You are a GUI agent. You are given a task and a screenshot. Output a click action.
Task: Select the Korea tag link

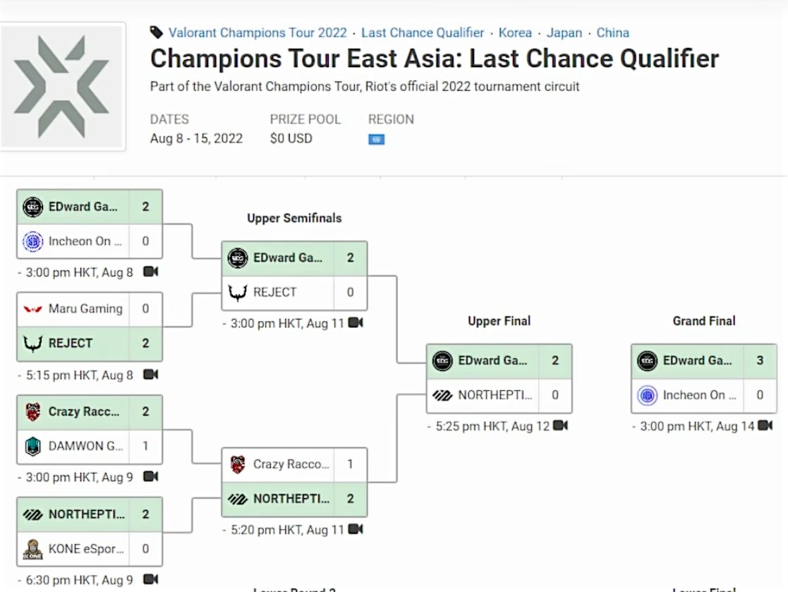pos(515,32)
